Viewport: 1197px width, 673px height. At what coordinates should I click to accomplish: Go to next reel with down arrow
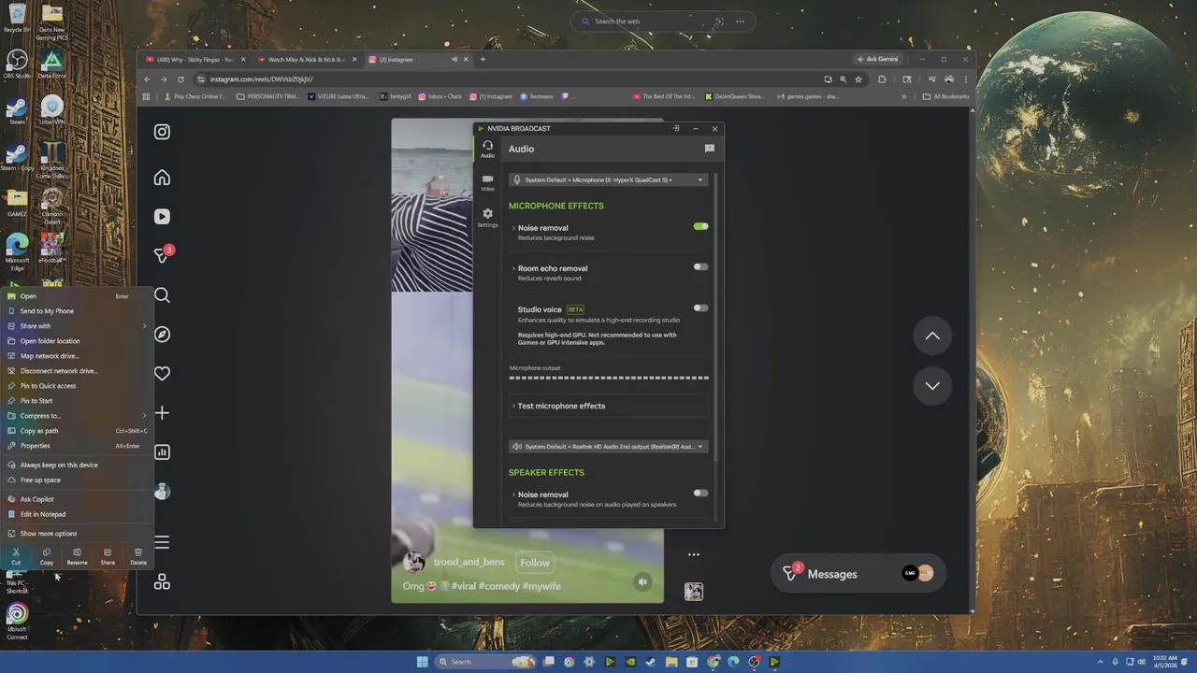(932, 385)
